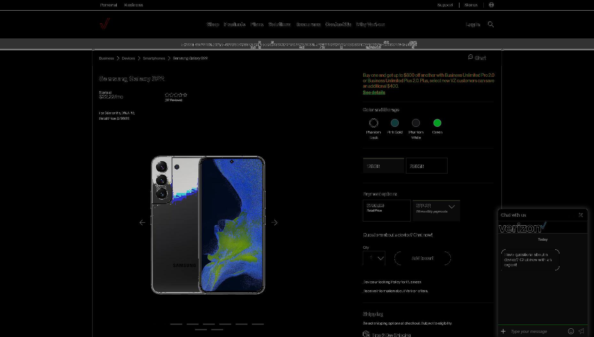The width and height of the screenshot is (594, 337).
Task: Open the Resources menu
Action: tap(308, 24)
